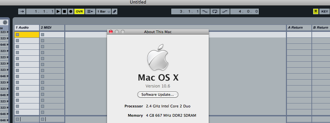Click the top clip slot stop square in 2 MIDI
Image resolution: width=330 pixels, height=123 pixels.
pos(42,34)
